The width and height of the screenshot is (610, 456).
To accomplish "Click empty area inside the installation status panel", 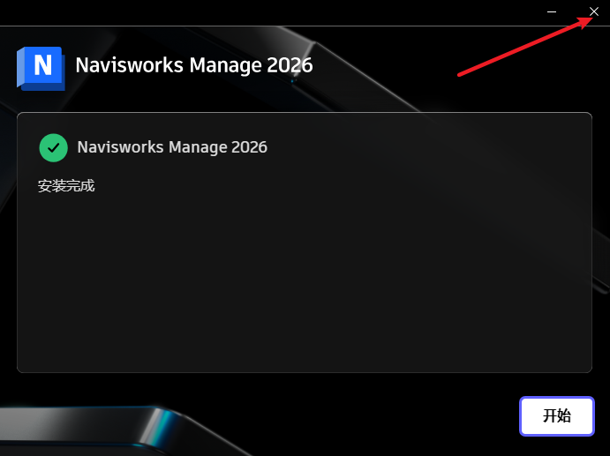I will coord(305,280).
